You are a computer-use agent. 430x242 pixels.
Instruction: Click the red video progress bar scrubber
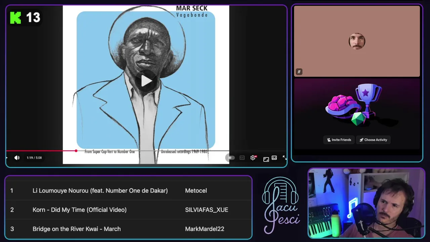coord(76,151)
